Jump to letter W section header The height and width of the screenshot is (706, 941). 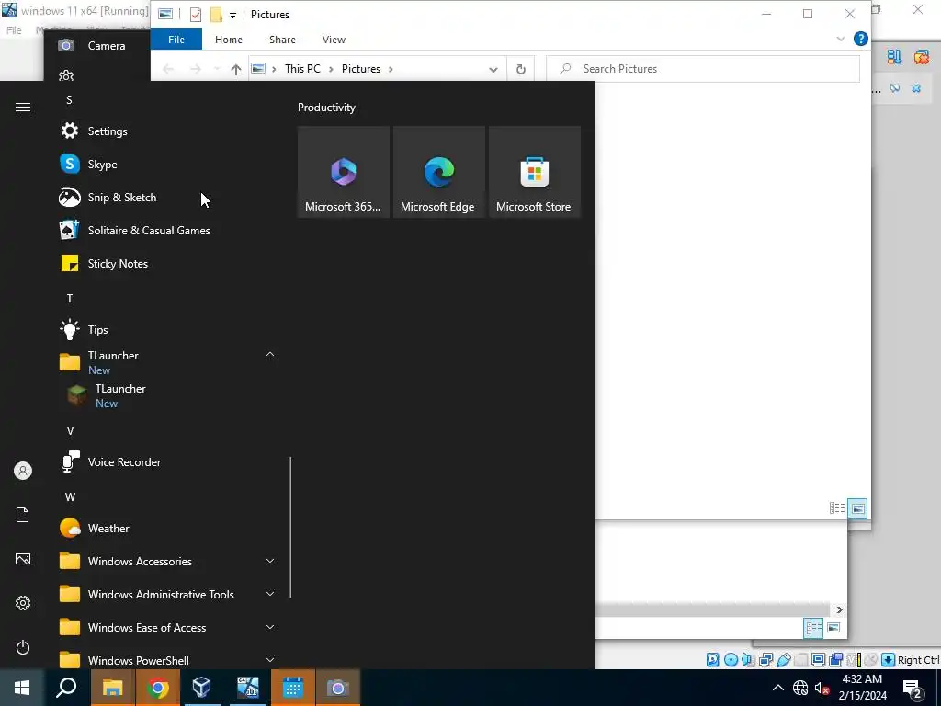coord(70,497)
